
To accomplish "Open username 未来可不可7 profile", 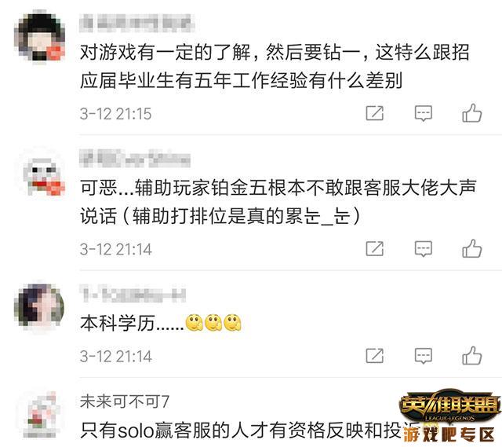I will [125, 401].
